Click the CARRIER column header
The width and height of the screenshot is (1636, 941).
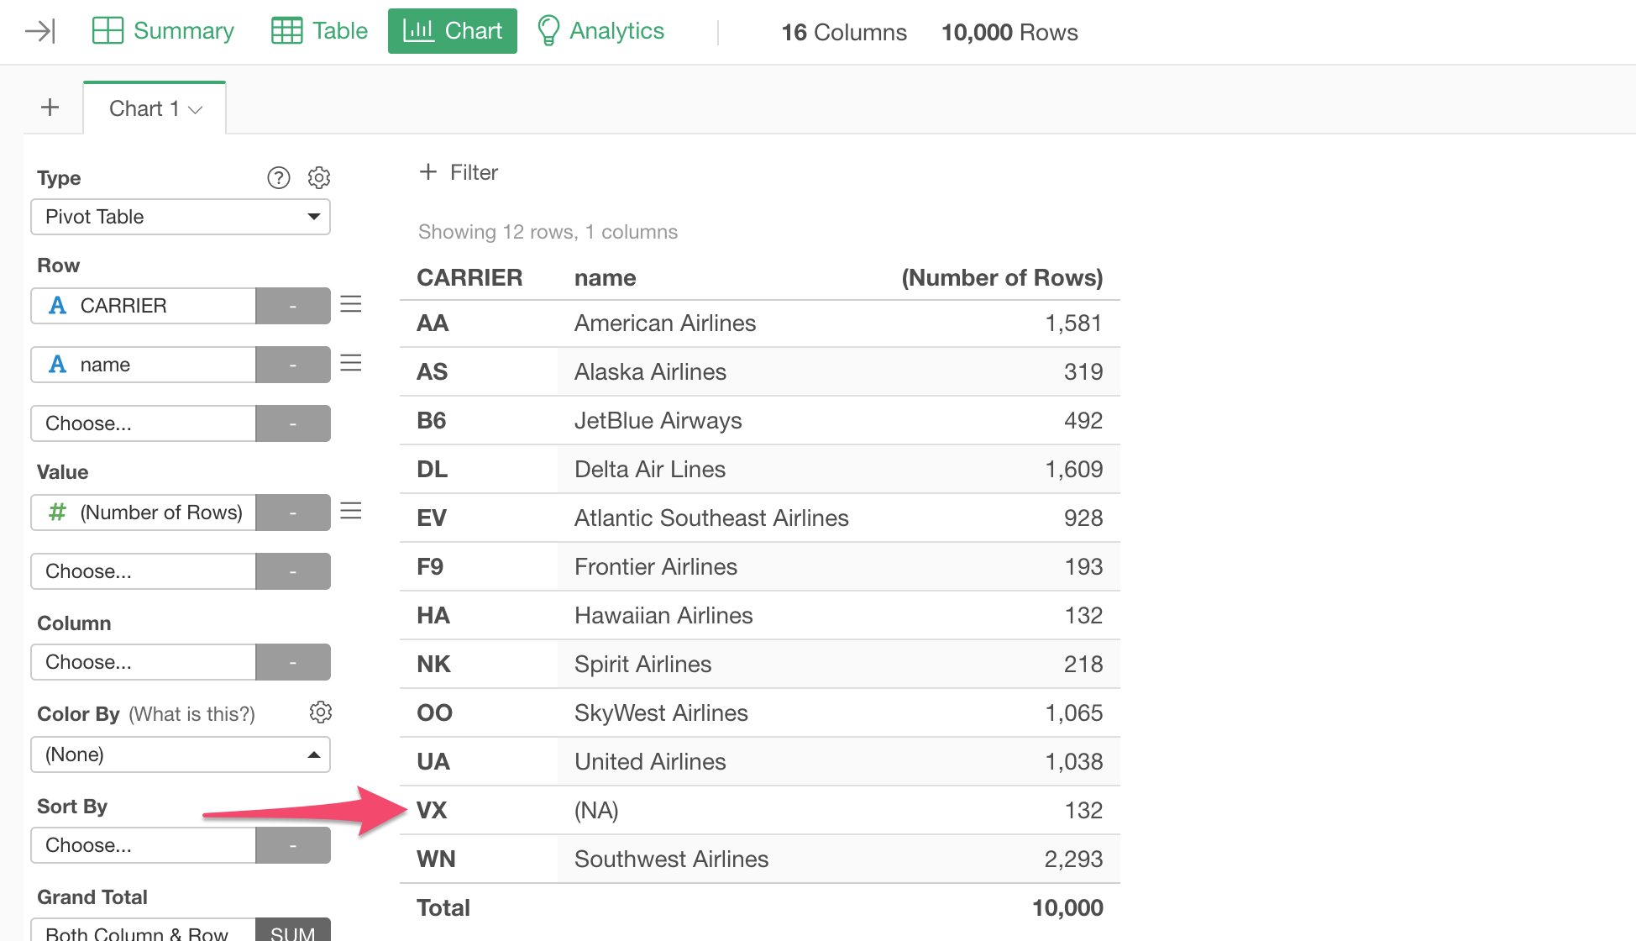pos(469,278)
